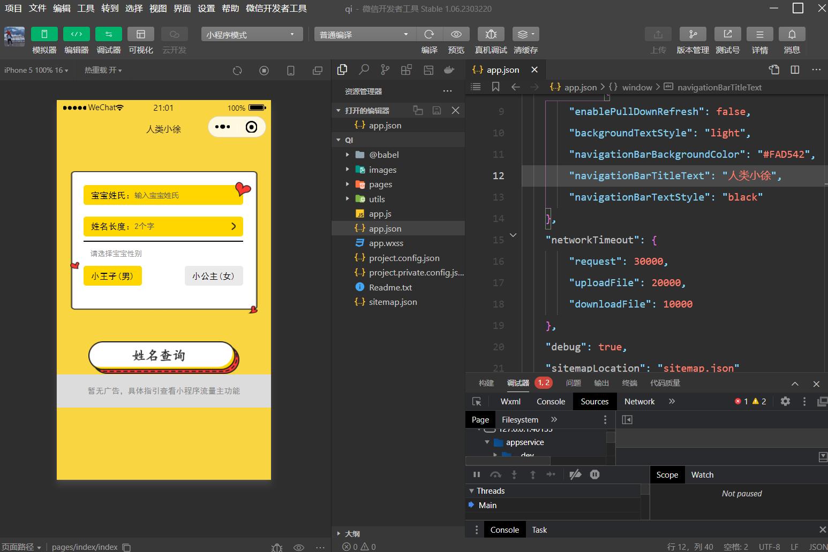Open devtools settings gear icon

click(785, 401)
